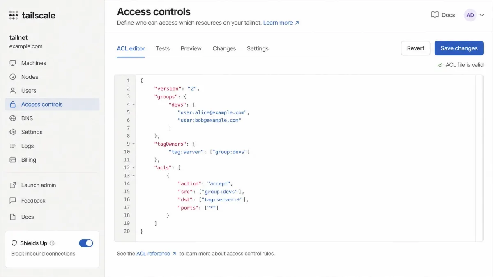Viewport: 493px width, 277px height.
Task: Go to Machines in the sidebar
Action: (52, 63)
